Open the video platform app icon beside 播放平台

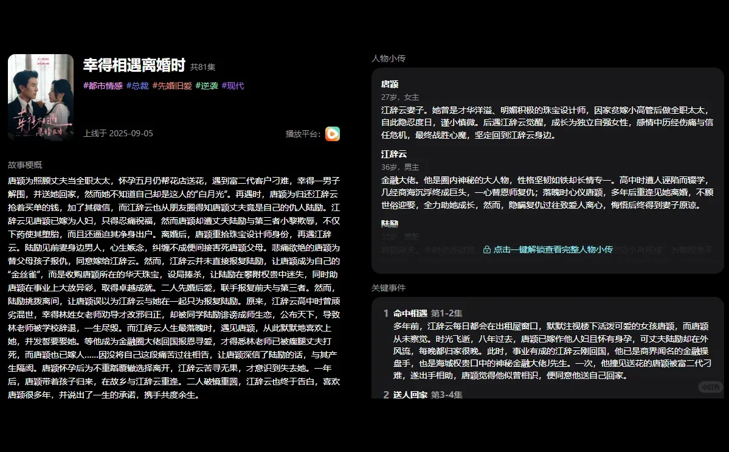coord(331,133)
